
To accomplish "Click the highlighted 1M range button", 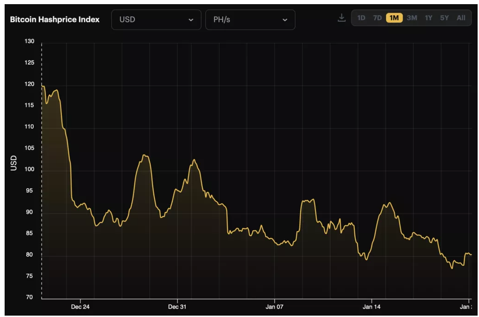I will (394, 18).
